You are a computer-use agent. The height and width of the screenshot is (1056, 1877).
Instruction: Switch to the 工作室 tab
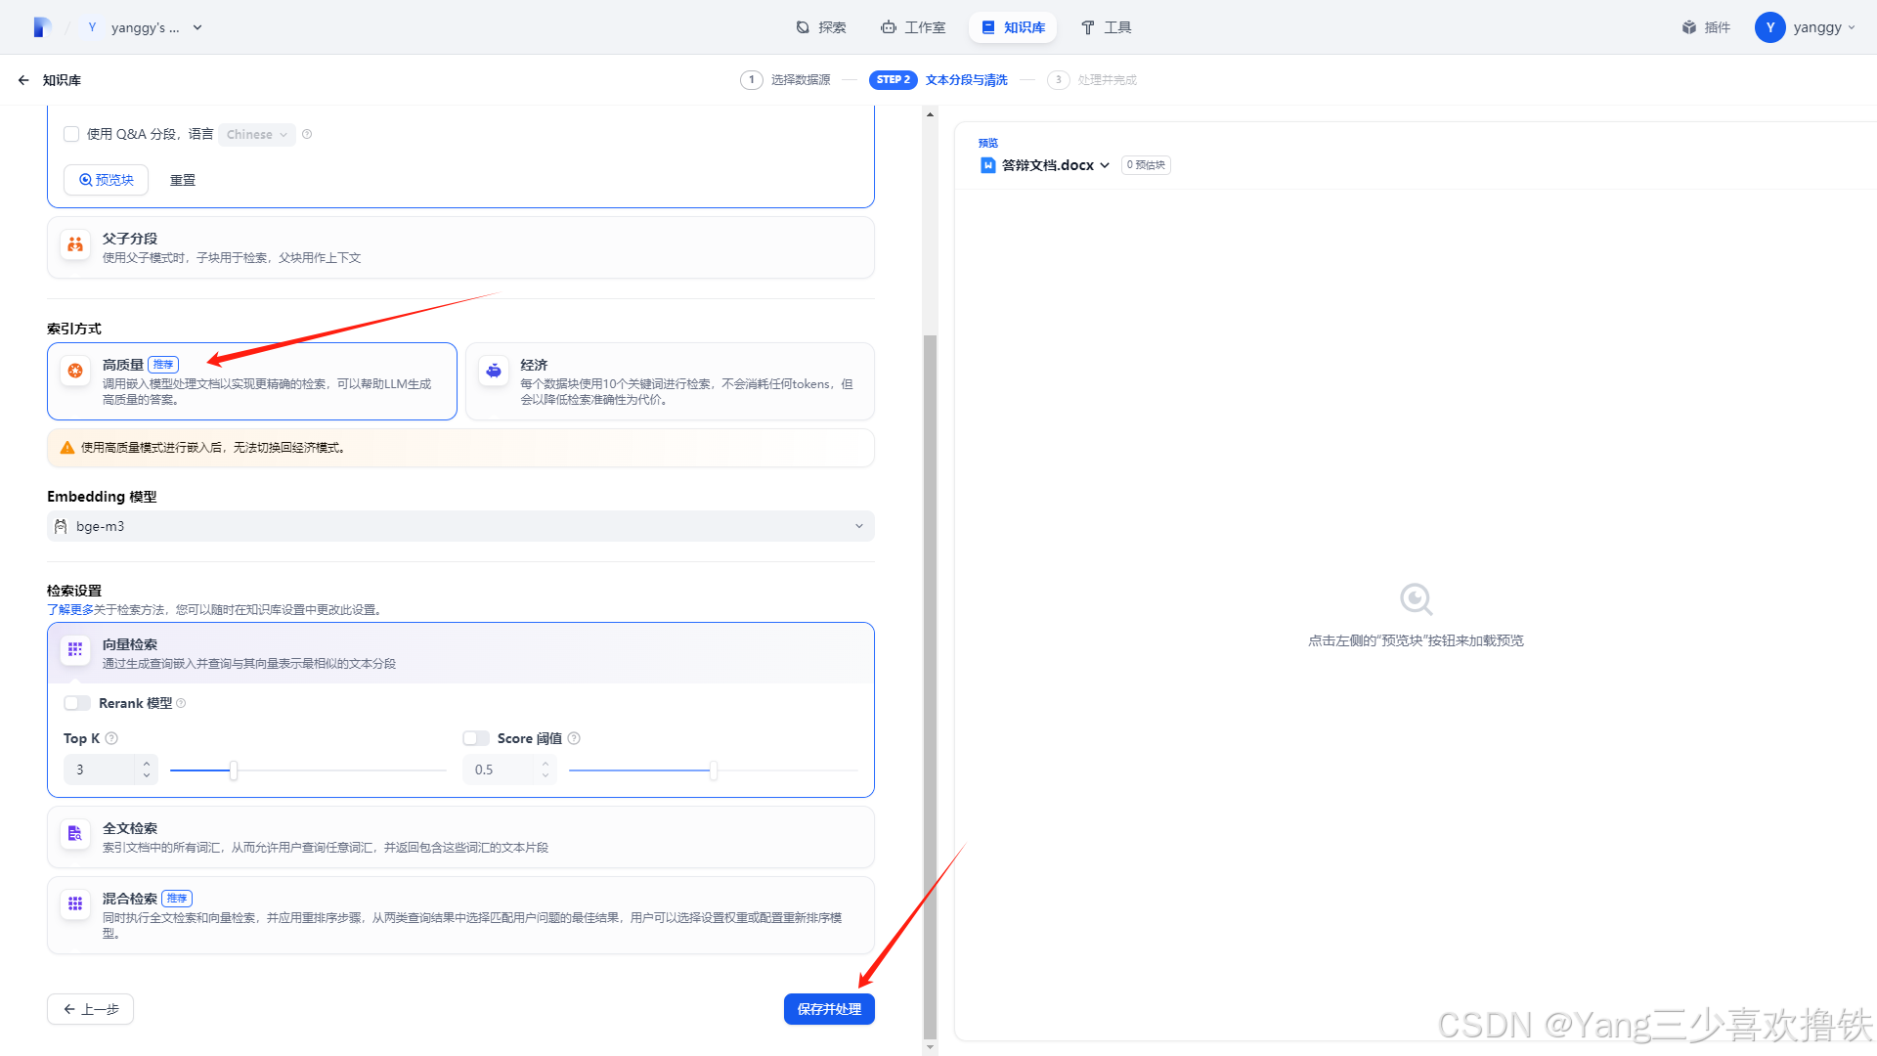tap(913, 27)
